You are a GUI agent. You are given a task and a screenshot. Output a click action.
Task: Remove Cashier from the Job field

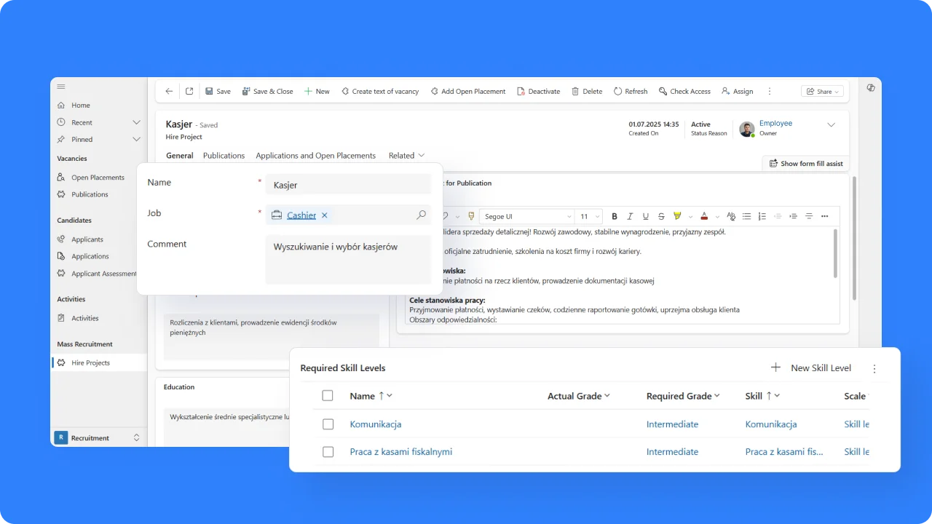pyautogui.click(x=325, y=215)
